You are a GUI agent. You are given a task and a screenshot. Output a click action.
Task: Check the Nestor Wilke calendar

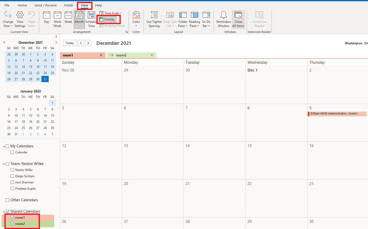pyautogui.click(x=12, y=170)
